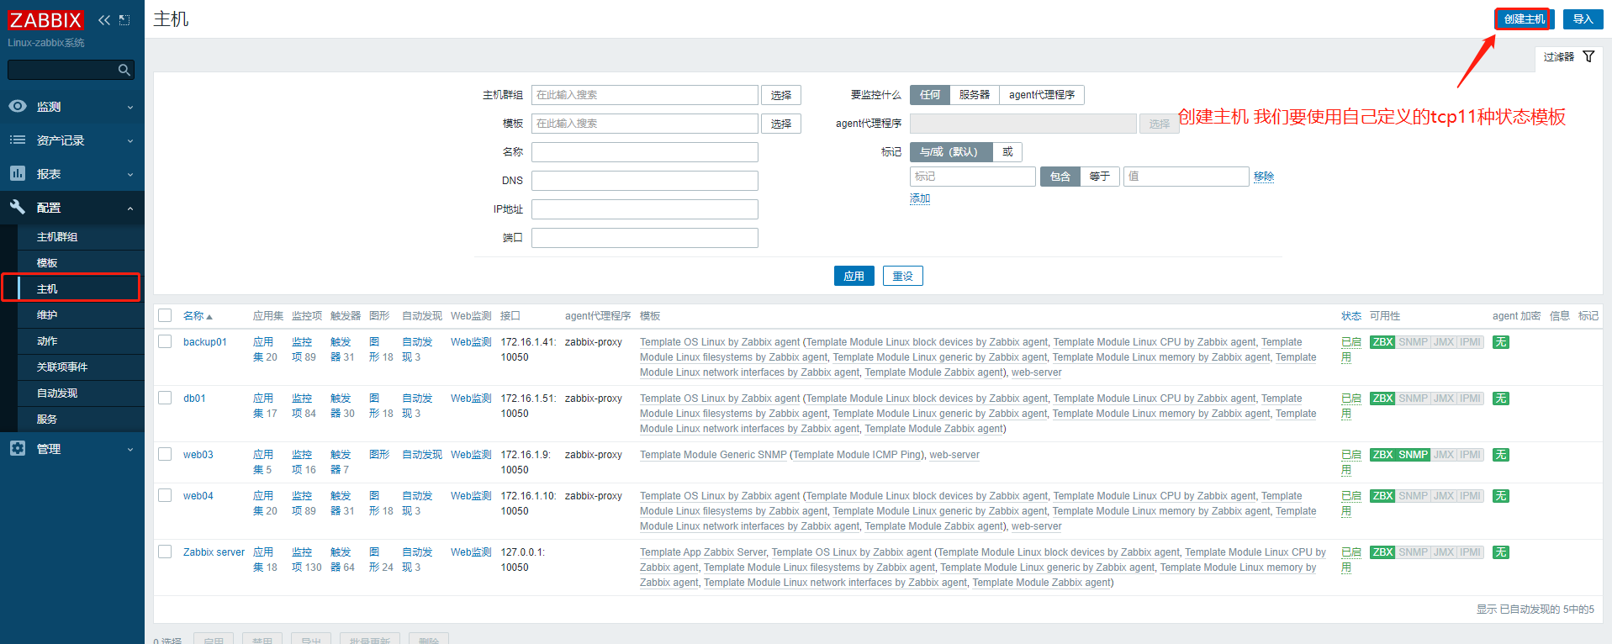Select the backup01 host checkbox
This screenshot has height=644, width=1612.
165,341
